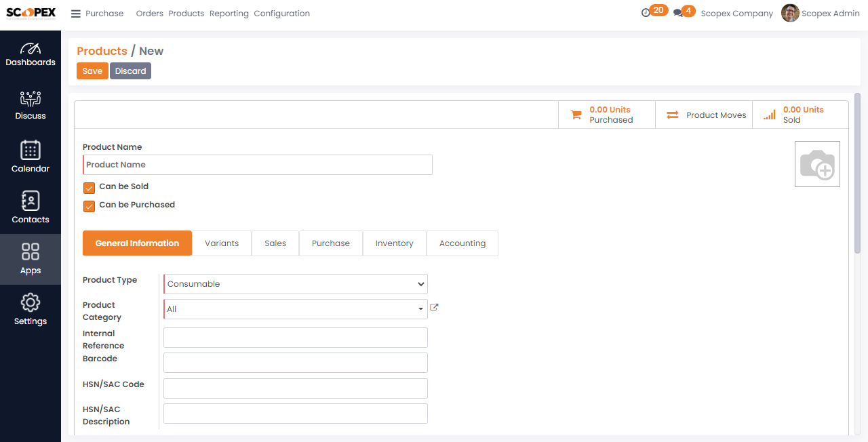Open the Calendar sidebar icon

pos(31,156)
